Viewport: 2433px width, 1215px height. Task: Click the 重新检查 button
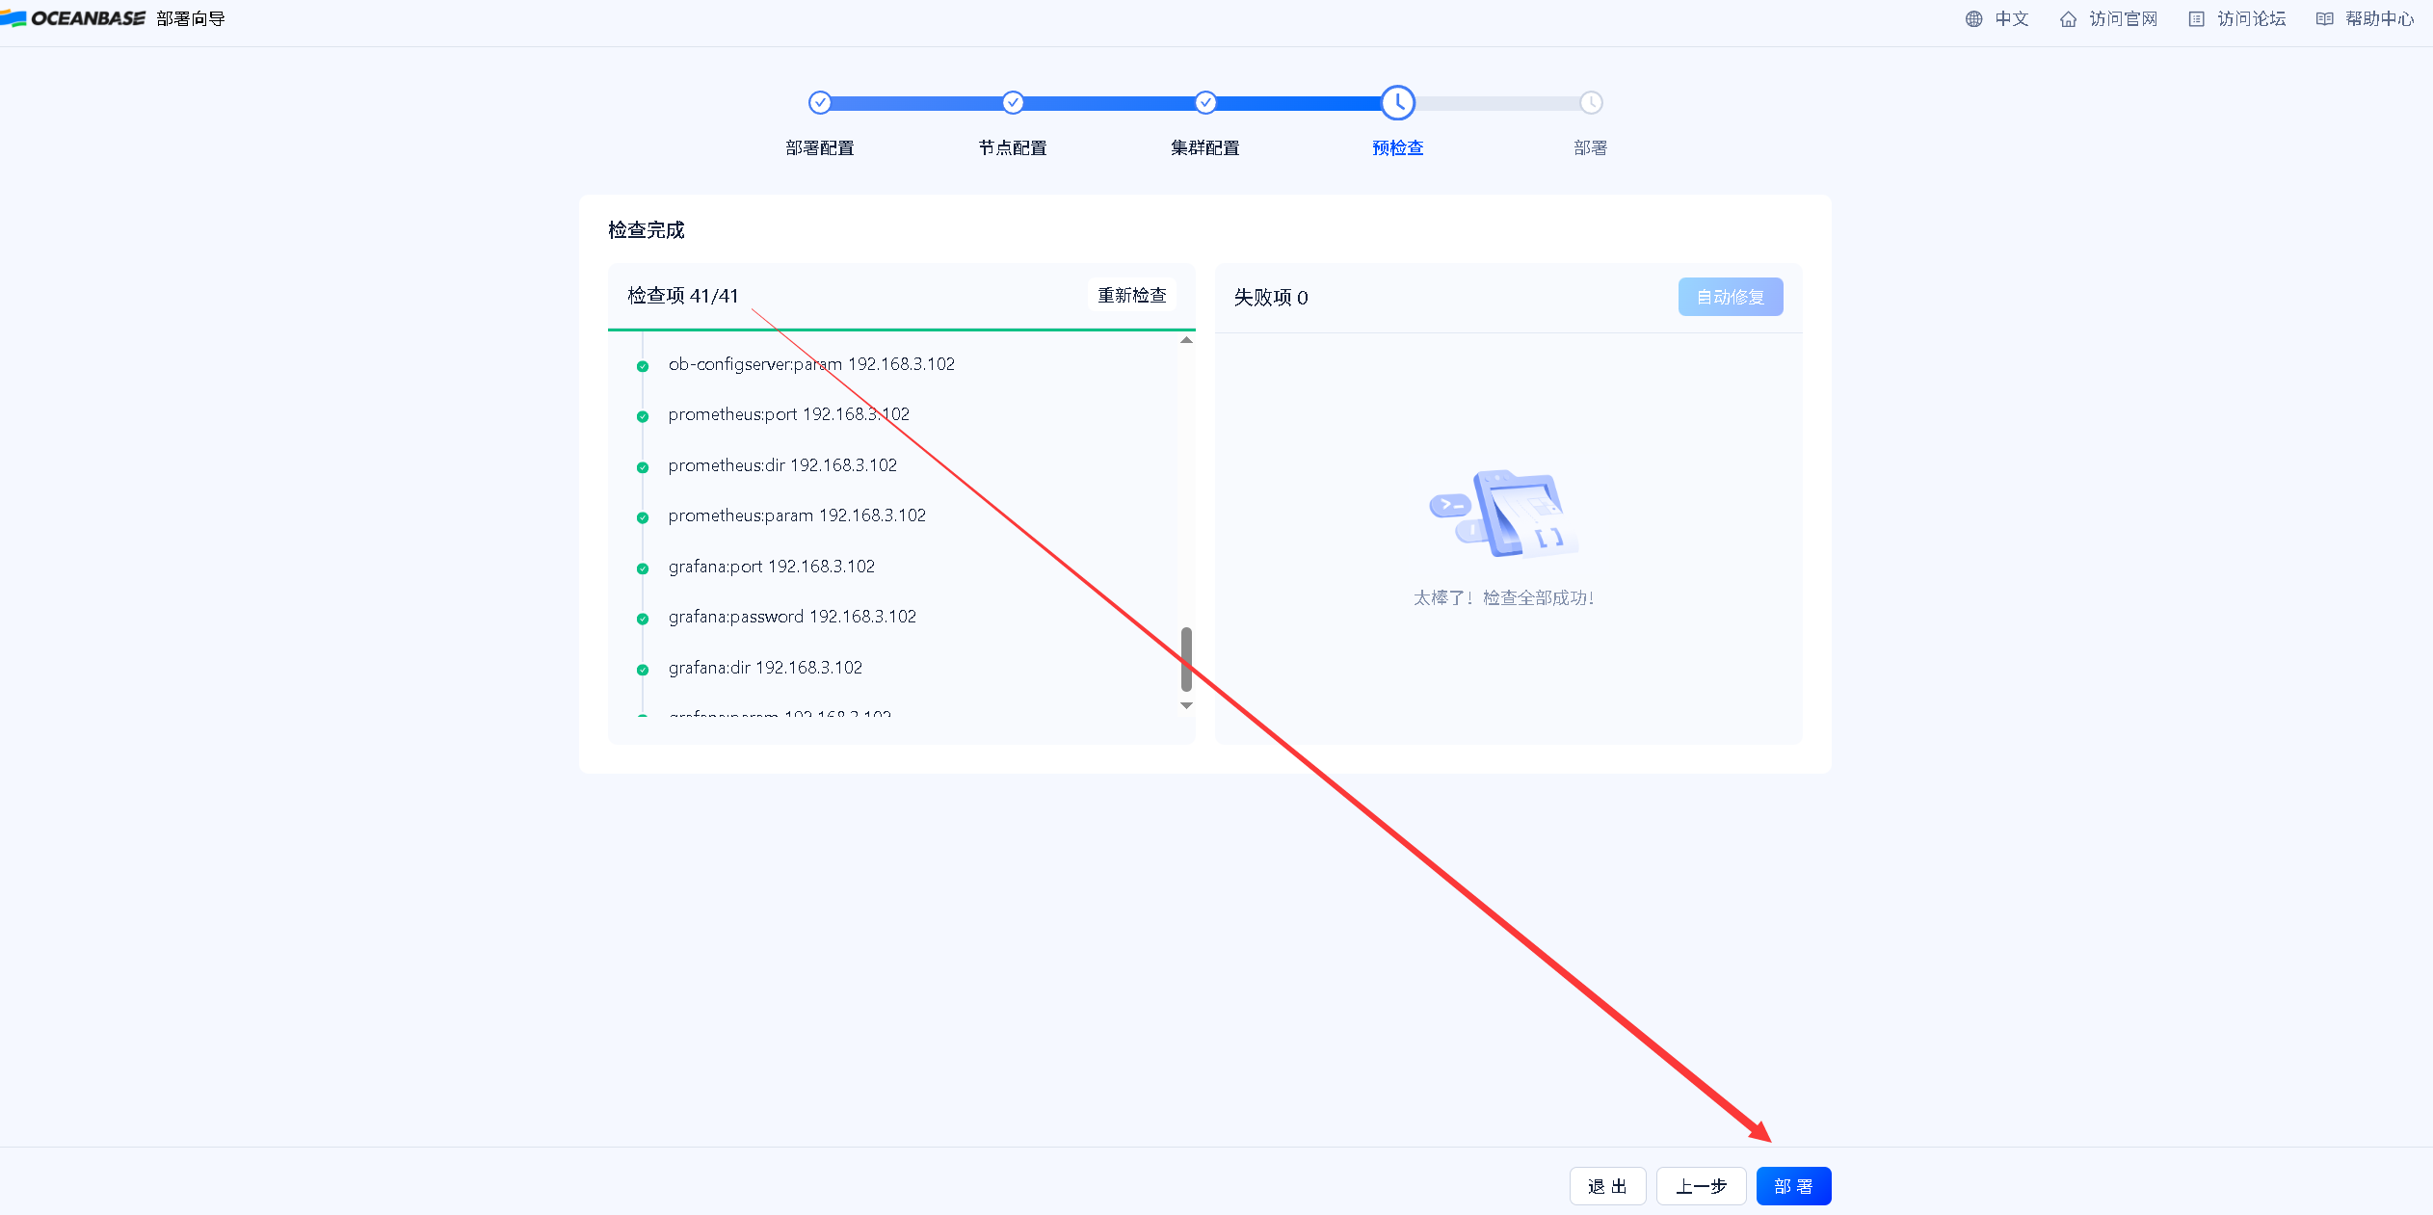1131,295
